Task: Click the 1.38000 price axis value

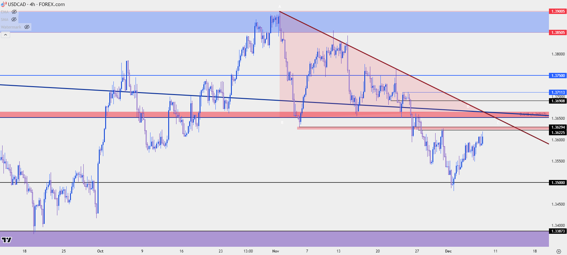Action: (558, 54)
